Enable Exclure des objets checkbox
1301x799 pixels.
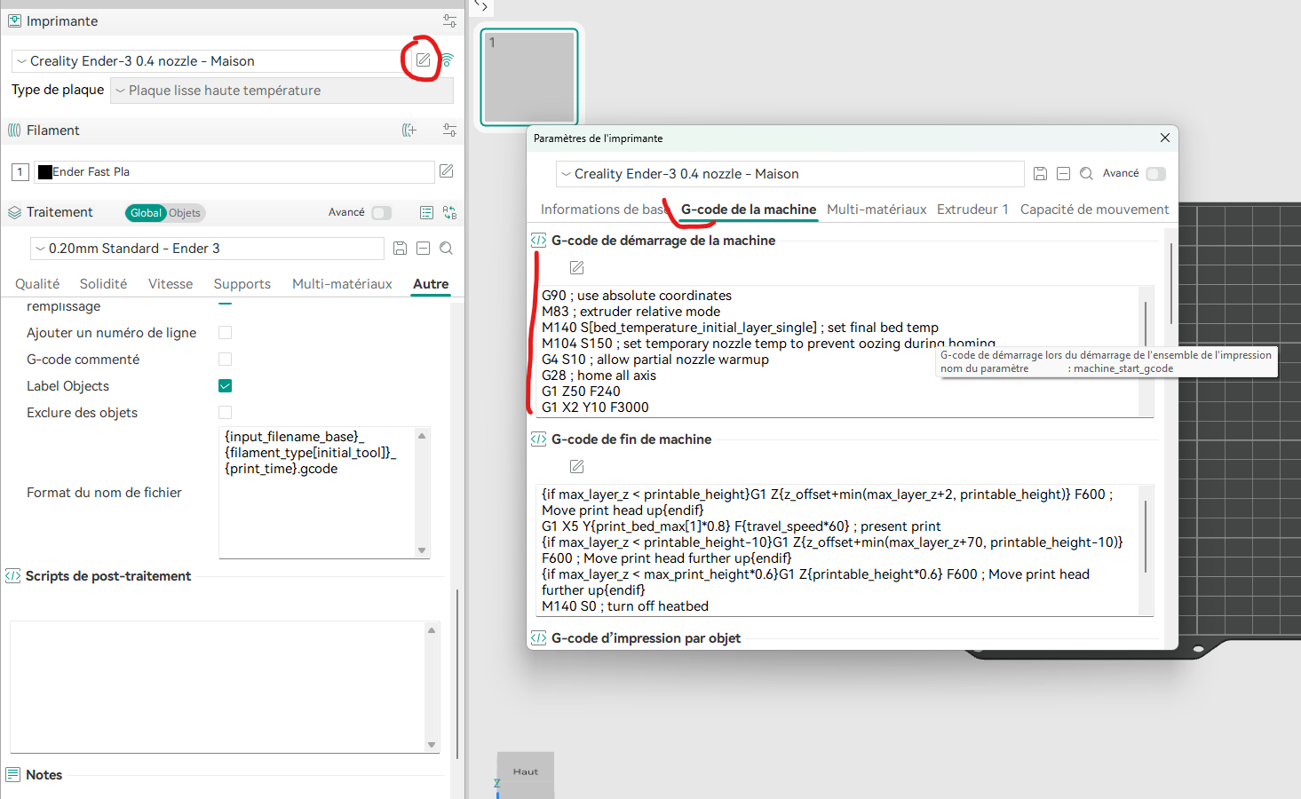[x=226, y=412]
